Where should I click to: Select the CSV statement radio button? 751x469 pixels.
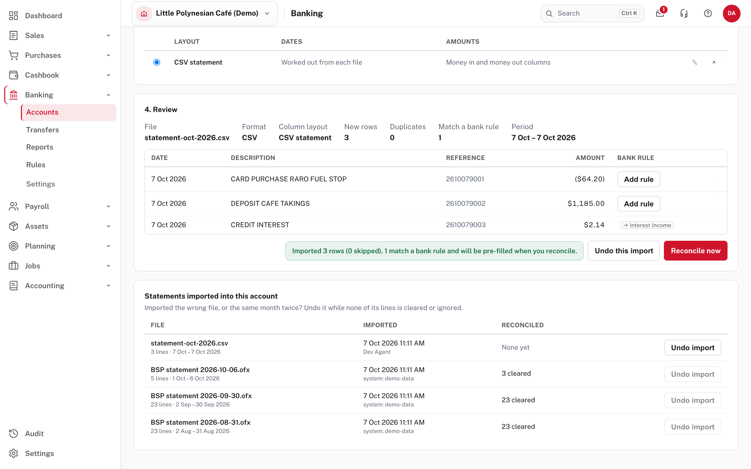[x=157, y=62]
